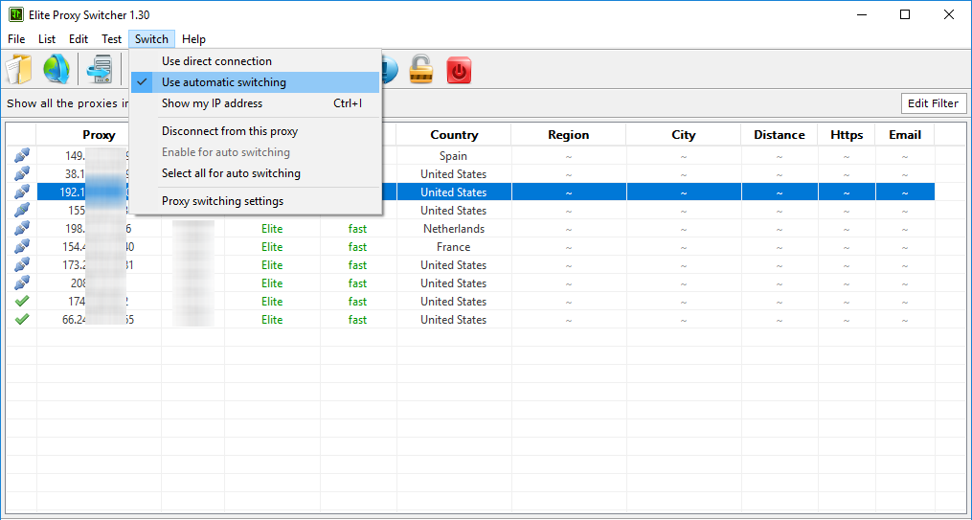Click the plug icon on the France row
The image size is (972, 520).
22,247
